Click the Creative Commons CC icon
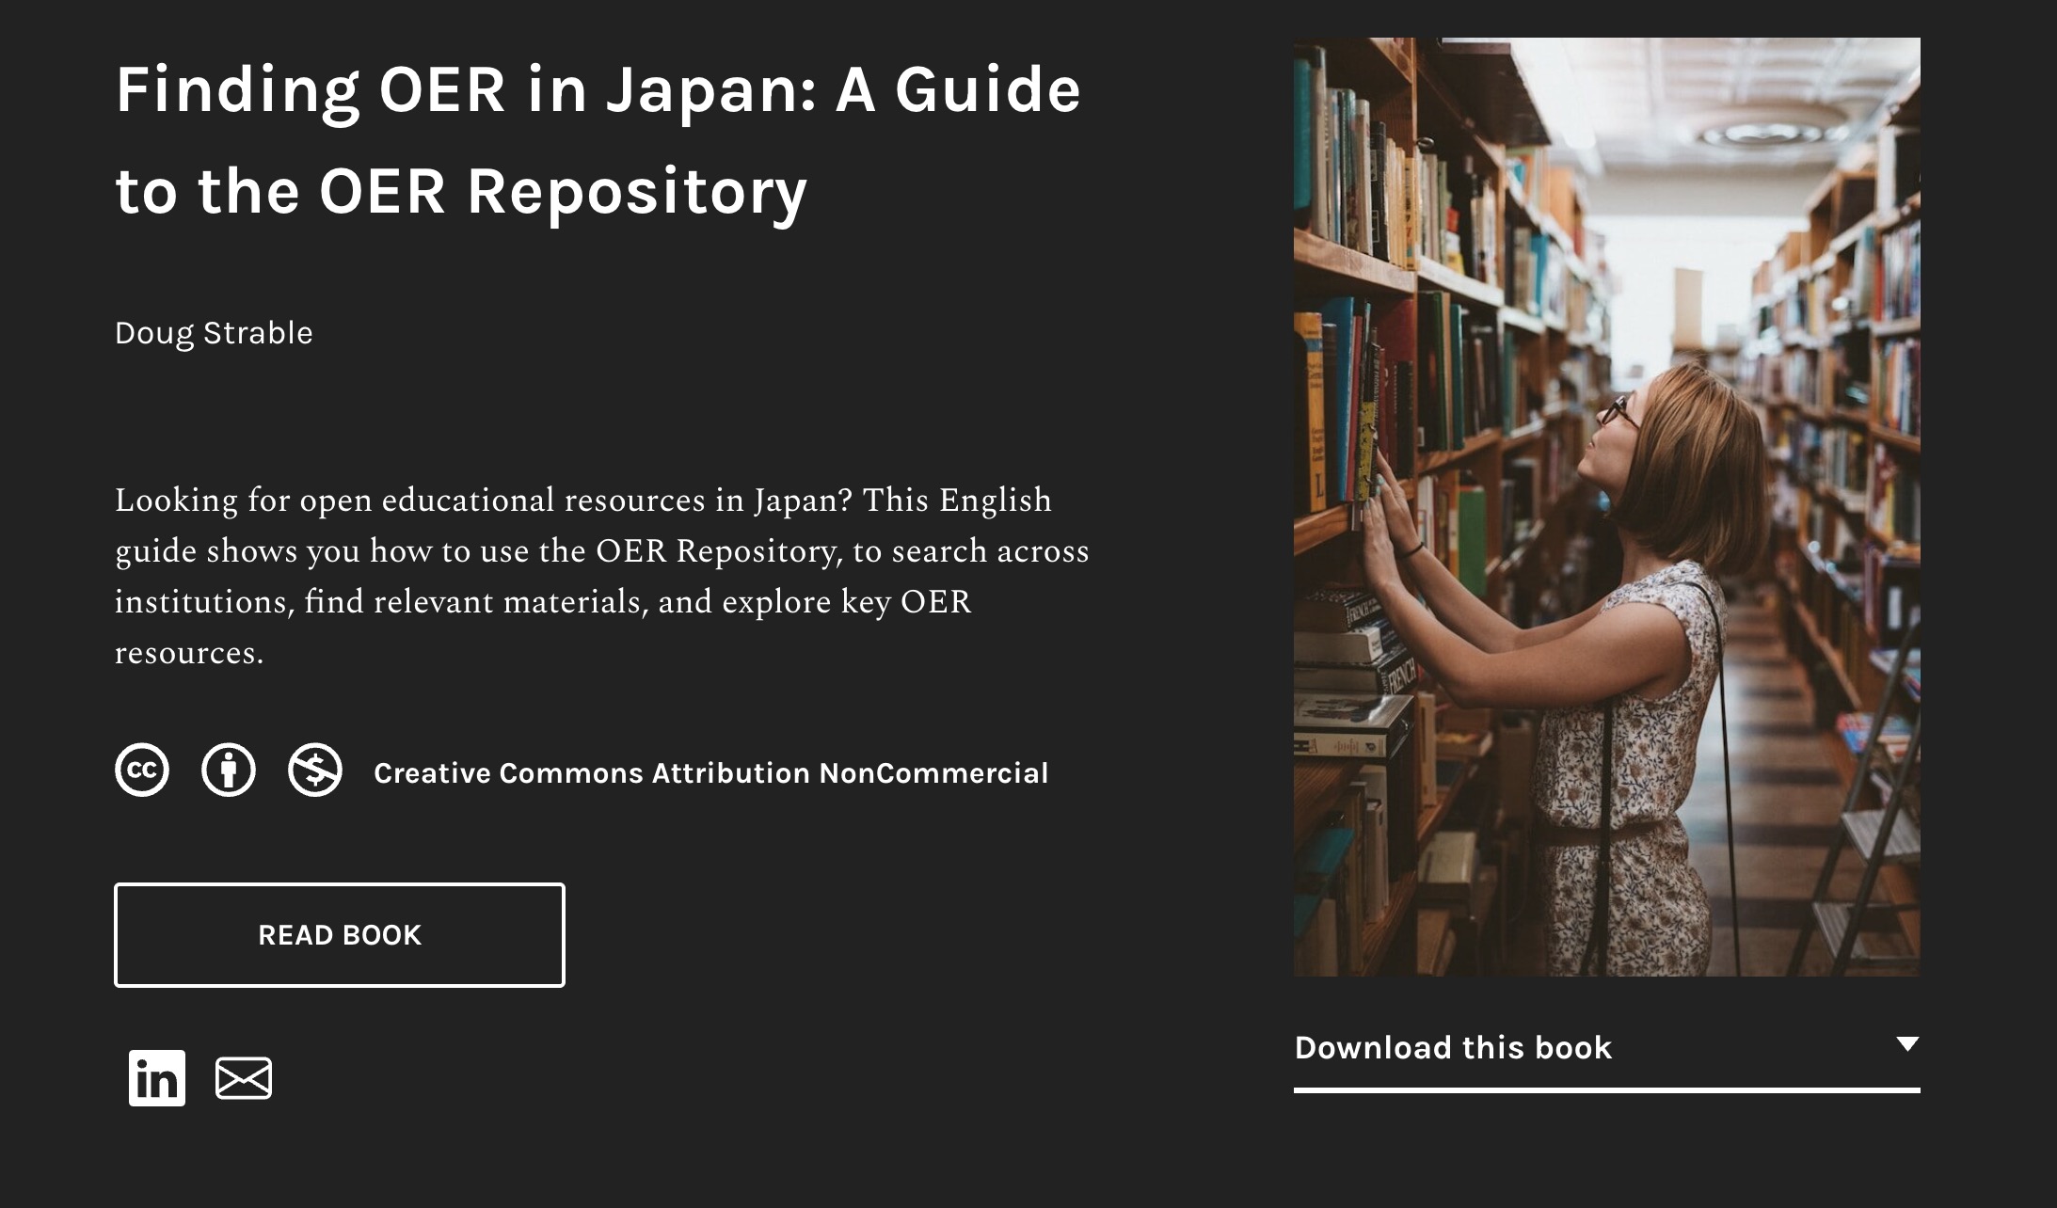 [142, 771]
